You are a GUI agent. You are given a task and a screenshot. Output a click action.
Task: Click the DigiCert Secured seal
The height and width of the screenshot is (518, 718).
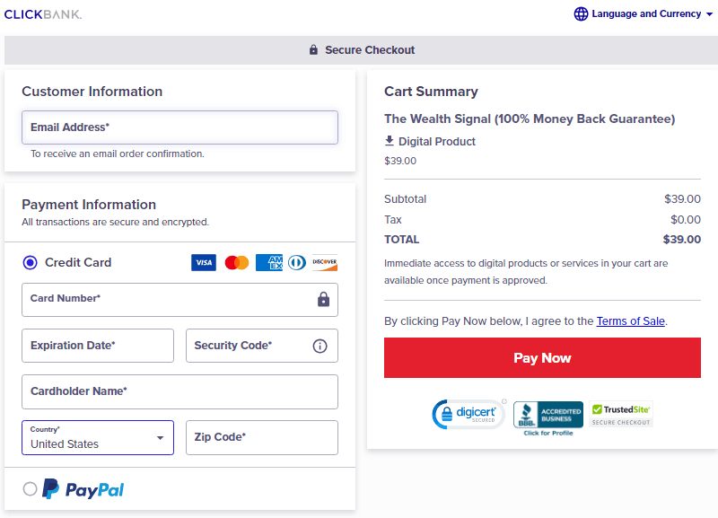point(468,414)
